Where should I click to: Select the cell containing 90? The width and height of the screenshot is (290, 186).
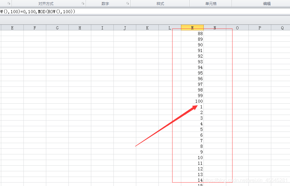[x=192, y=45]
